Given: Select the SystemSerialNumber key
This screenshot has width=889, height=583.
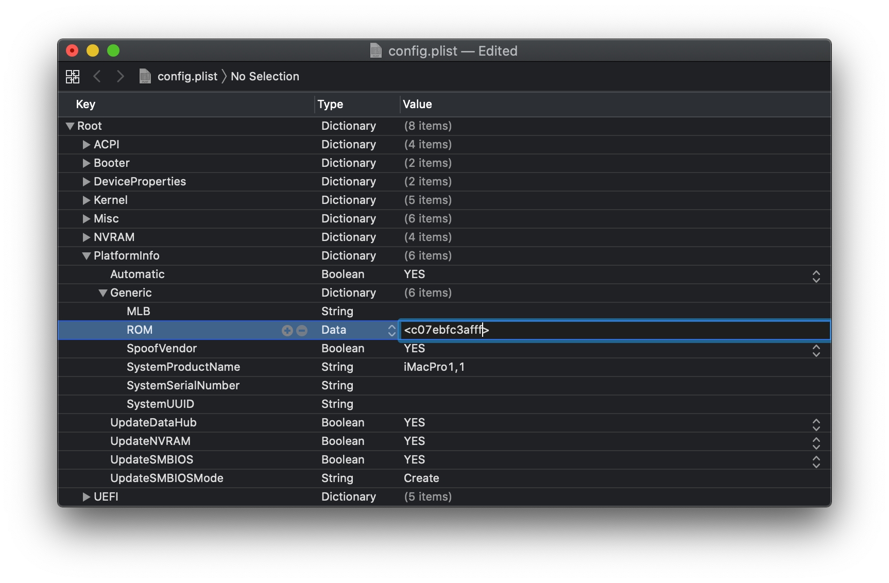Looking at the screenshot, I should click(x=183, y=385).
